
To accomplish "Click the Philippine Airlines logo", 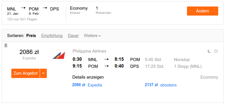I will (x=59, y=55).
